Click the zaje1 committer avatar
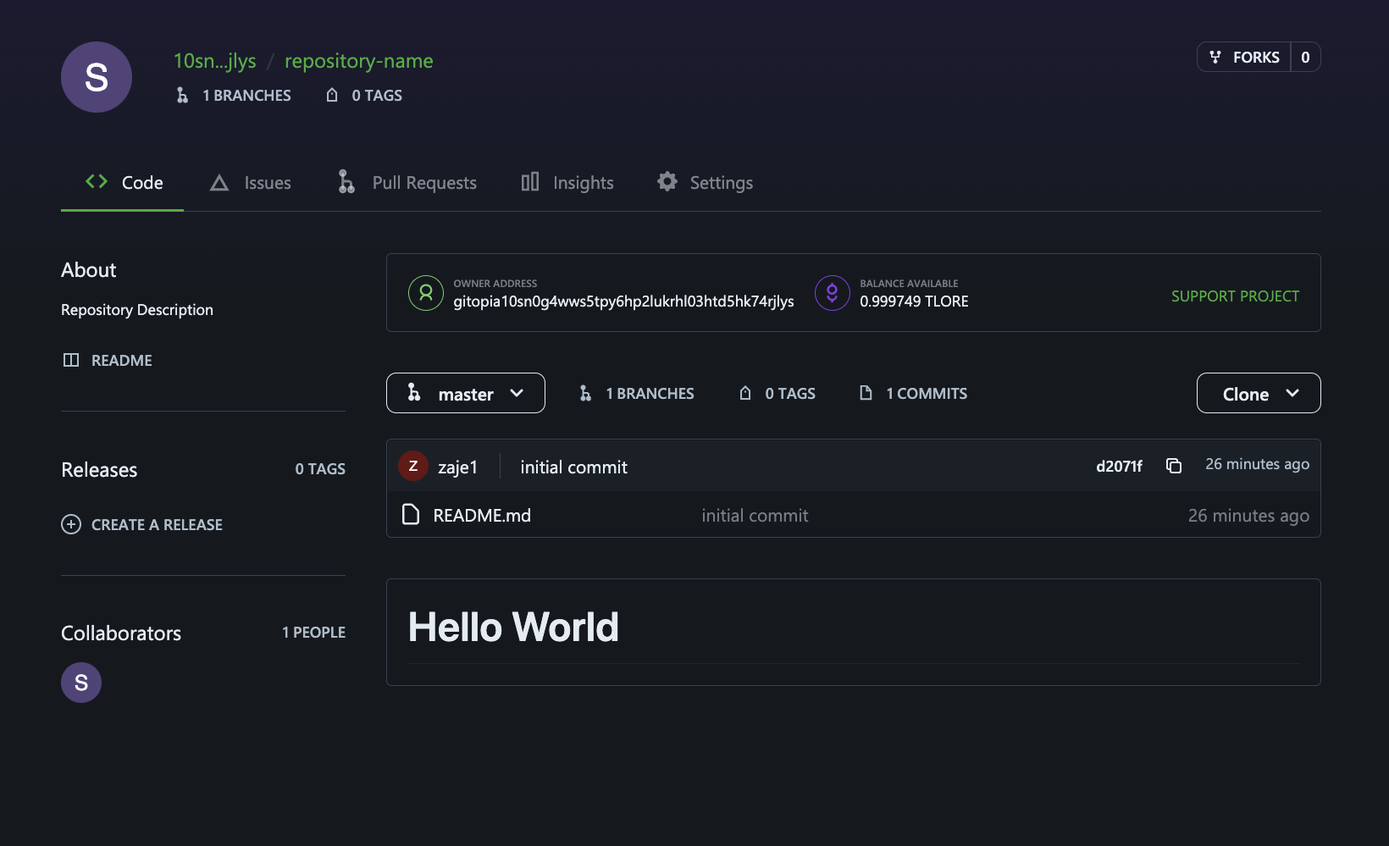The width and height of the screenshot is (1389, 846). 413,466
